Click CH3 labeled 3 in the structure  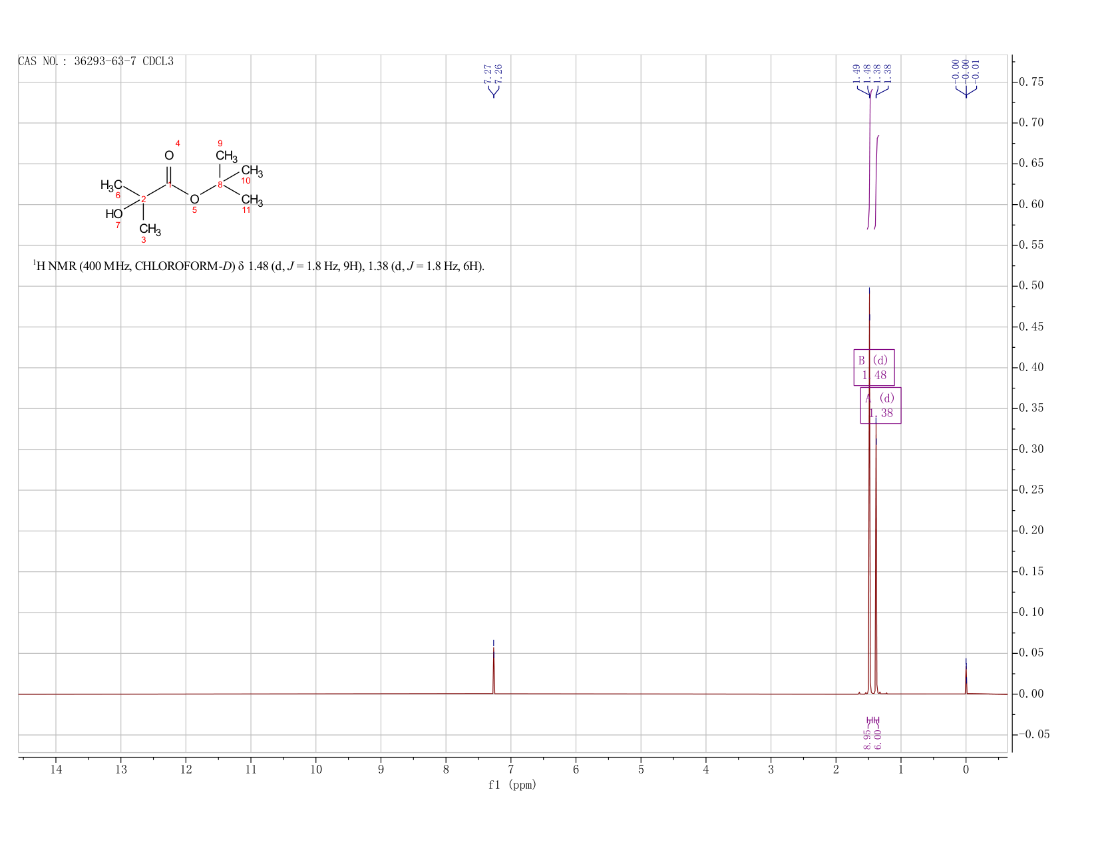(x=150, y=230)
